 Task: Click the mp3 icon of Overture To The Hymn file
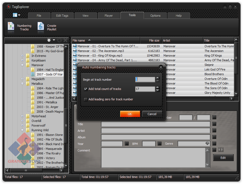[74, 46]
